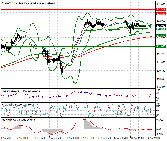The width and height of the screenshot is (167, 141).
Task: Click the RSI scale level 70
Action: point(157,93)
